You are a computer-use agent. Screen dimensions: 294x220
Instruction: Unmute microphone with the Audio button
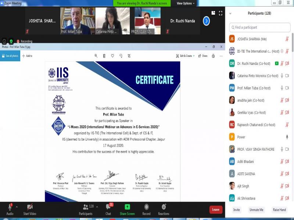pyautogui.click(x=10, y=208)
